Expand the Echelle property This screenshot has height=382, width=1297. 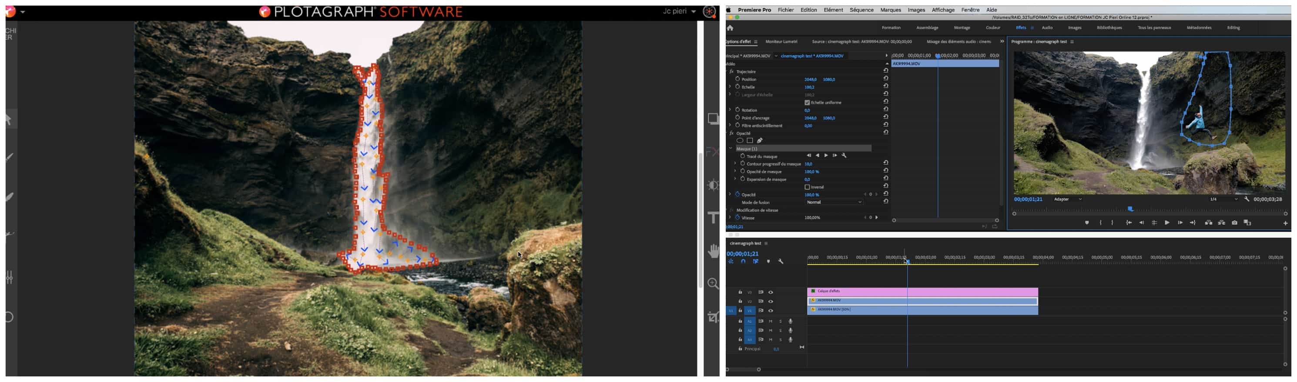pos(730,86)
